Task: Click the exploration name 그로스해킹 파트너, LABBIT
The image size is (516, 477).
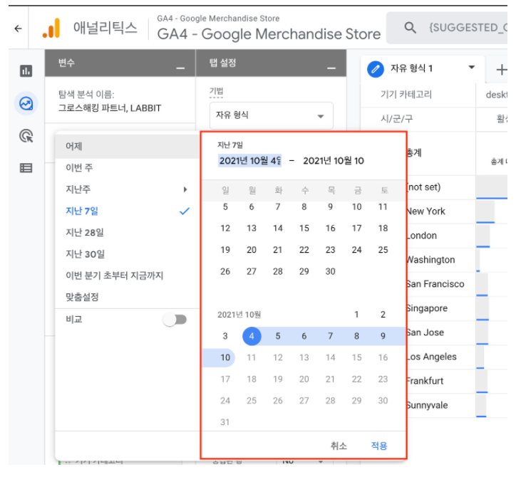Action: click(110, 108)
